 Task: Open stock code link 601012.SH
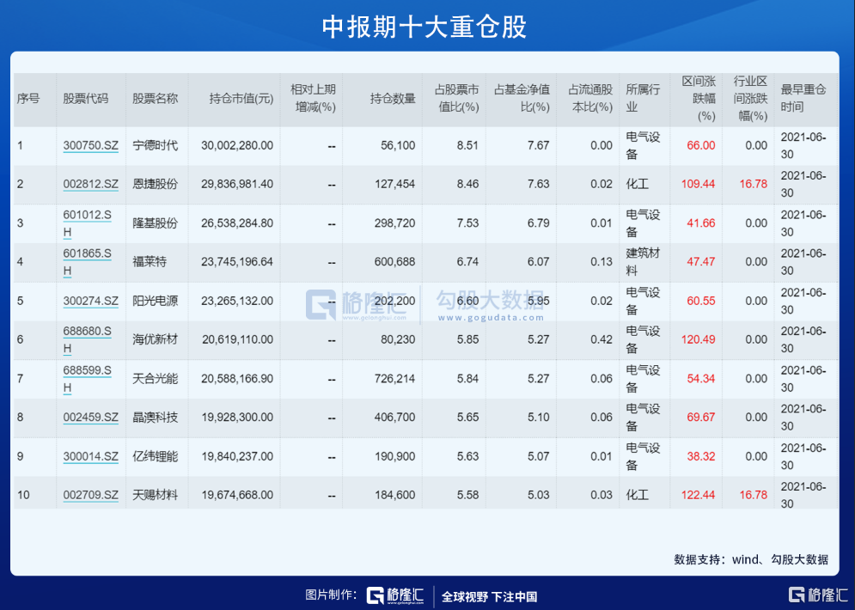88,223
